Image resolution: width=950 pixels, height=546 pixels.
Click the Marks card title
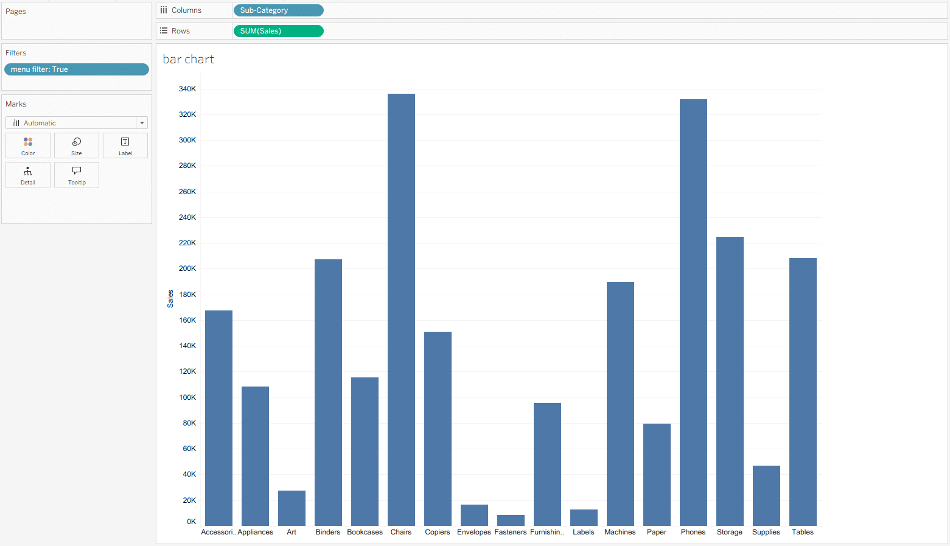pos(16,104)
